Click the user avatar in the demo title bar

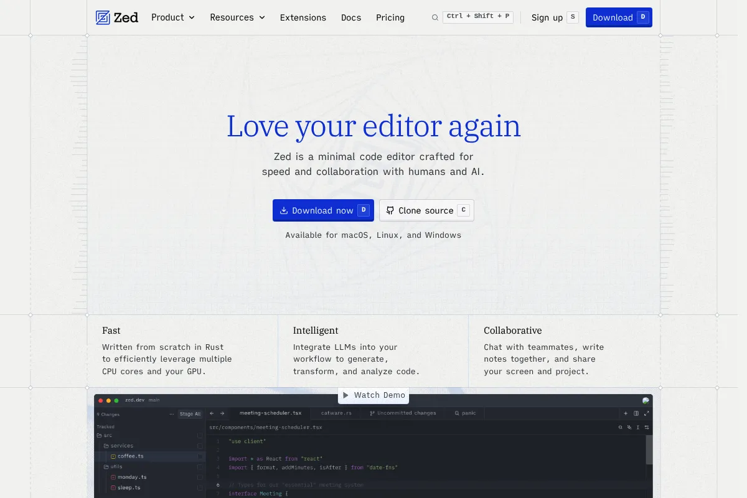click(x=646, y=400)
